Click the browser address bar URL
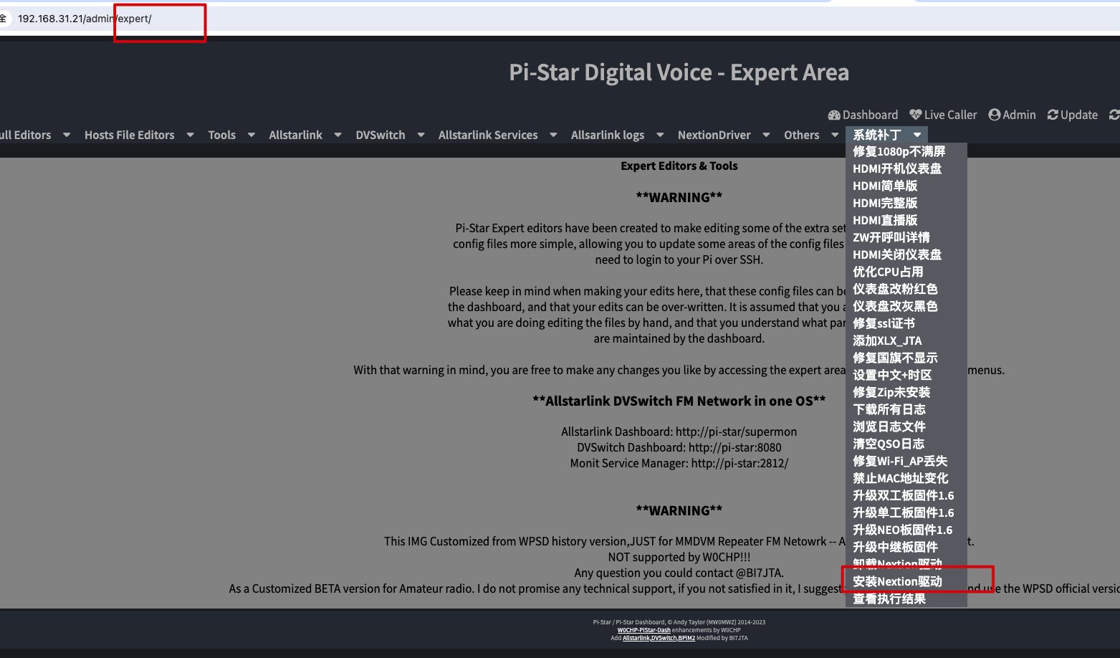1120x658 pixels. [85, 19]
